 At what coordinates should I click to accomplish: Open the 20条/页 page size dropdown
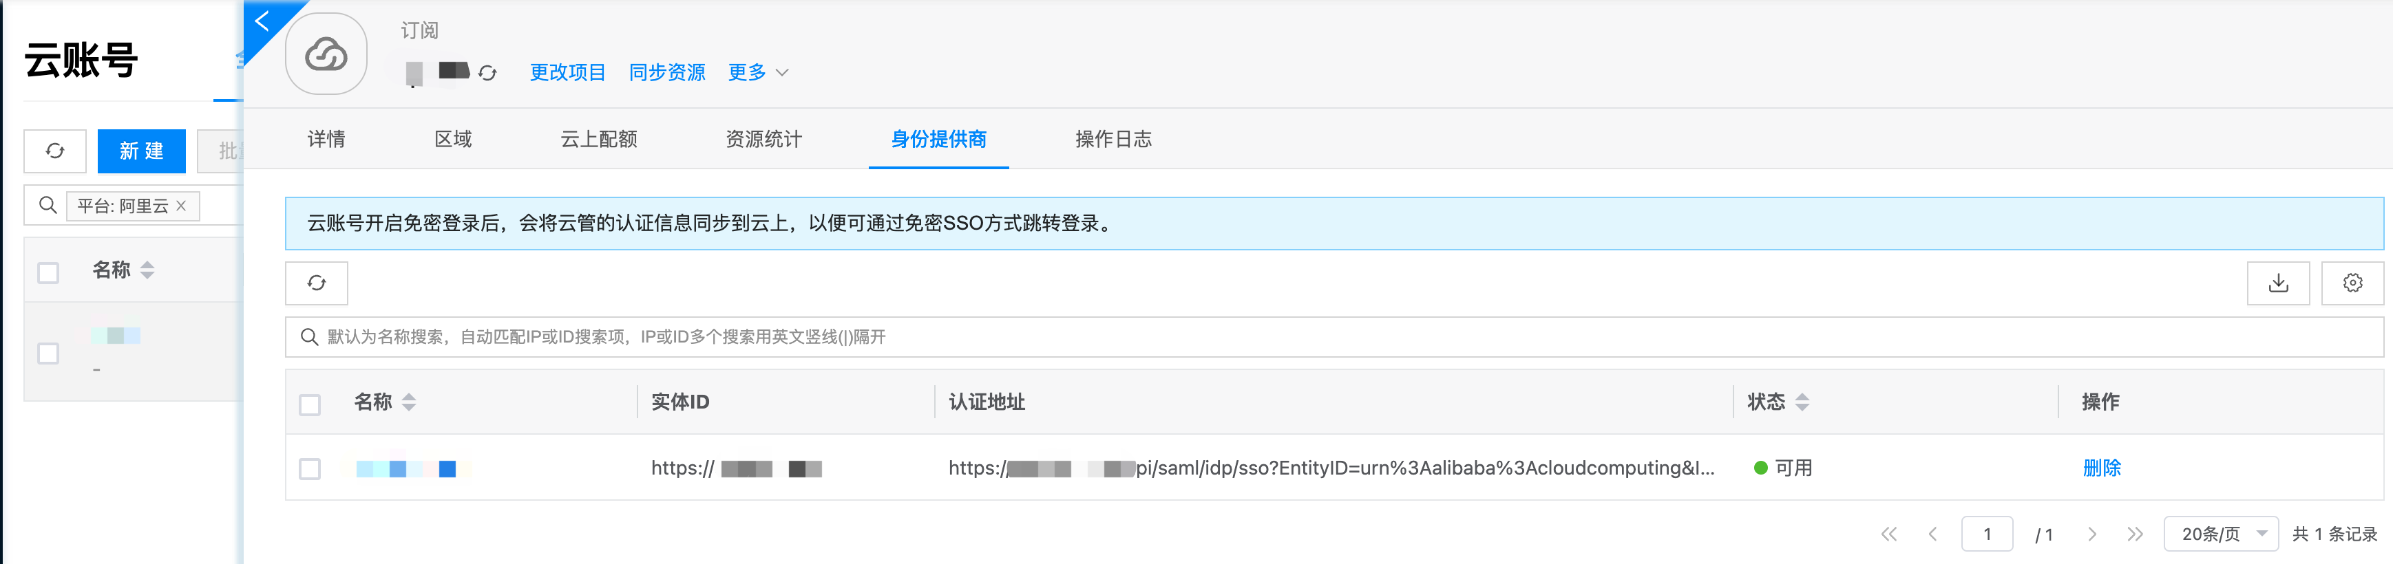2220,534
